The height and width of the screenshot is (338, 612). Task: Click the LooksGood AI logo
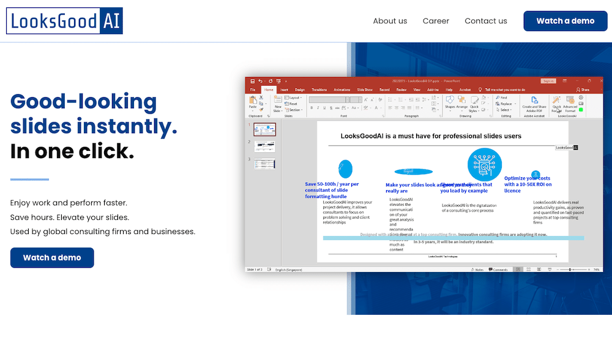tap(64, 21)
